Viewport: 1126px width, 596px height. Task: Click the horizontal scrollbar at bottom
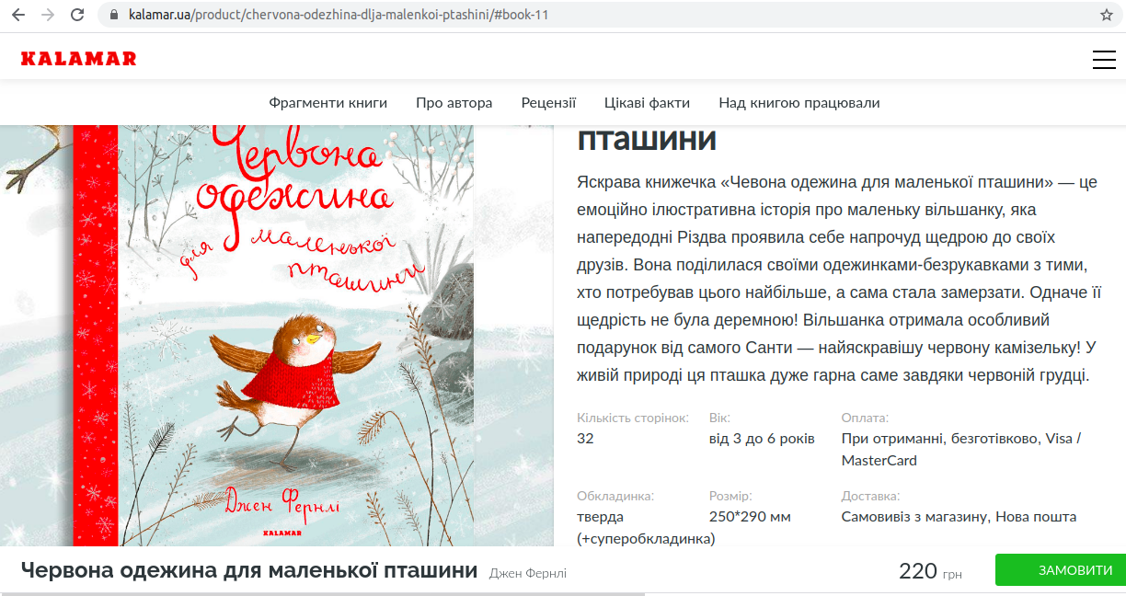click(x=322, y=594)
